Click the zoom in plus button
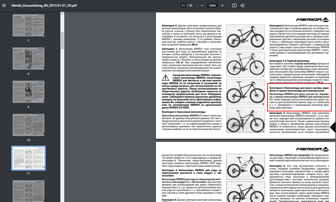This screenshot has width=336, height=202. pyautogui.click(x=222, y=6)
